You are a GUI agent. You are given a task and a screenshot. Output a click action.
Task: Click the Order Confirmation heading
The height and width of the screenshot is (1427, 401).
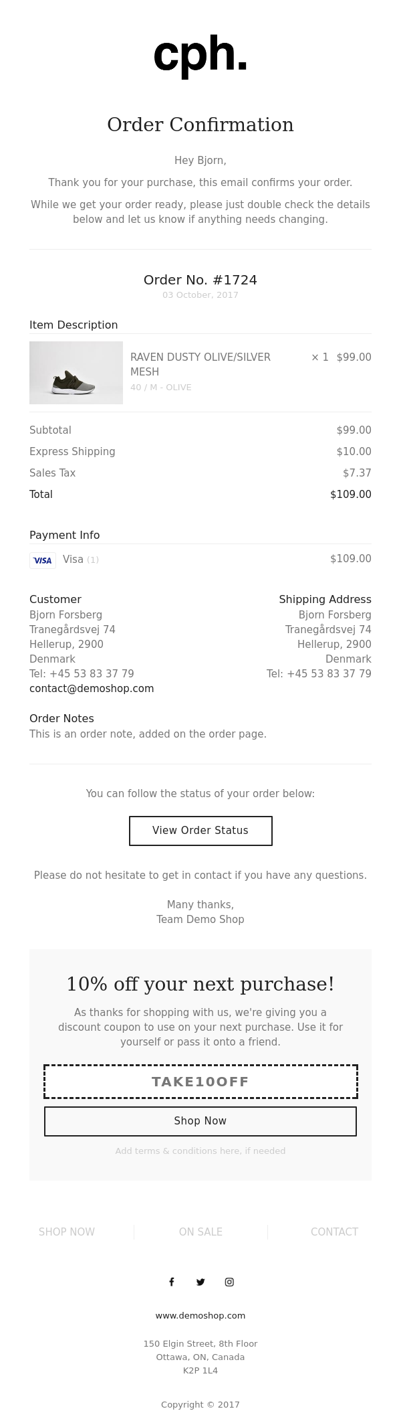point(200,124)
